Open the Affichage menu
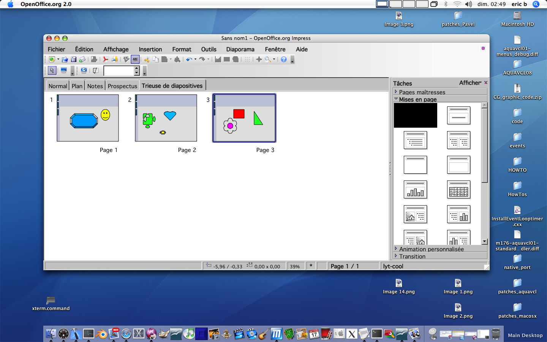Viewport: 547px width, 342px height. [116, 49]
